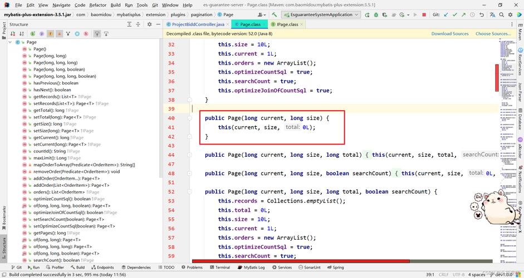The height and width of the screenshot is (278, 524).
Task: Click the Build project hammer icon
Action: point(275,14)
